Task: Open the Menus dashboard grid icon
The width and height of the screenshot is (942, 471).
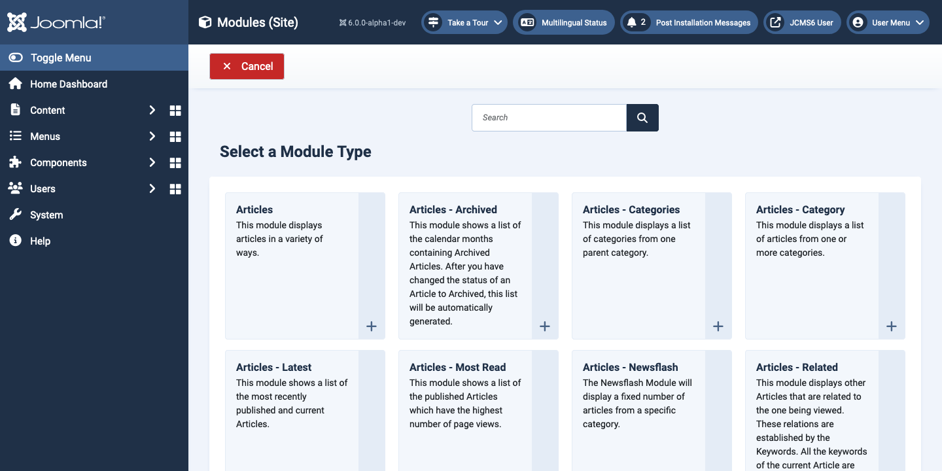Action: point(175,136)
